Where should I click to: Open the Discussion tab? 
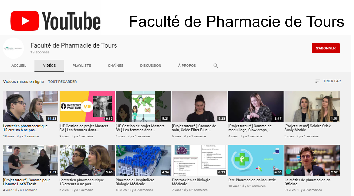point(151,66)
